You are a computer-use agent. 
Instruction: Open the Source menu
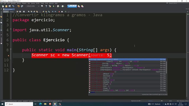[19, 3]
